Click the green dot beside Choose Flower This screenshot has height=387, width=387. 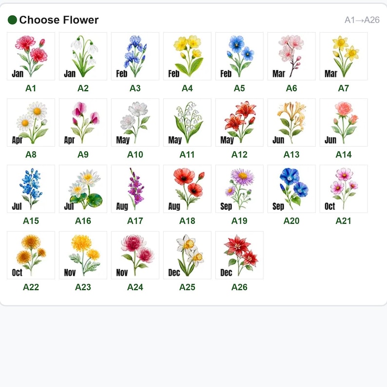(x=12, y=20)
